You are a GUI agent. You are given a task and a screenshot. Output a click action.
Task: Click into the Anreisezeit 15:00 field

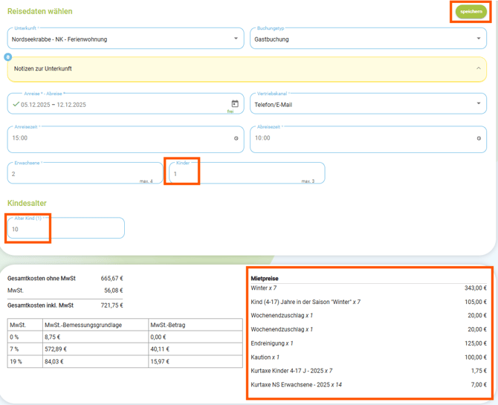coord(111,138)
